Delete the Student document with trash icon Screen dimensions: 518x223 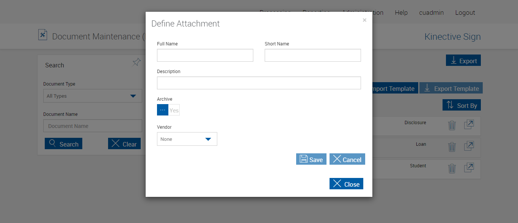pyautogui.click(x=452, y=168)
